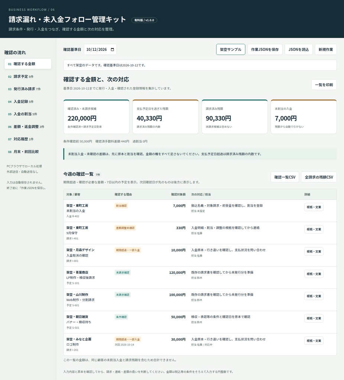Open 根拠・文案 for 青葉商店 row
Viewport: 344px width, 380px height.
[x=314, y=274]
